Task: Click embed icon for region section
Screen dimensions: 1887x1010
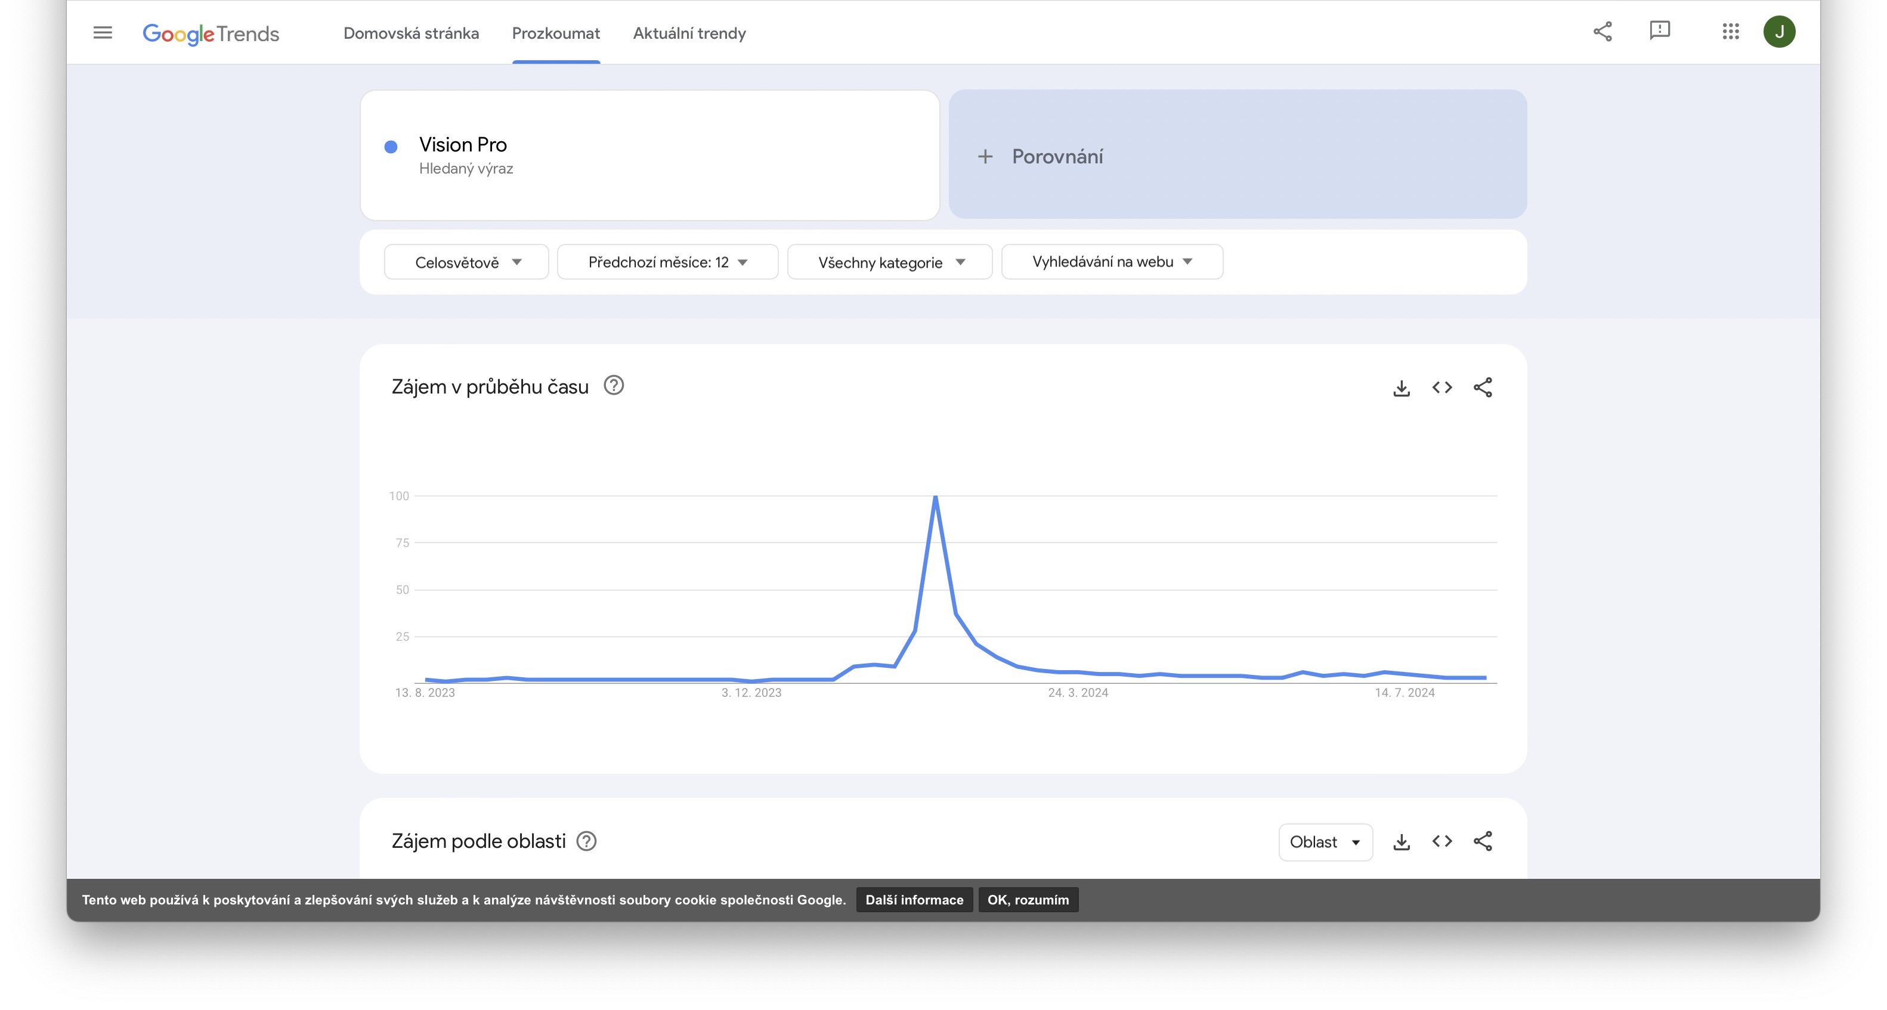Action: [x=1441, y=841]
